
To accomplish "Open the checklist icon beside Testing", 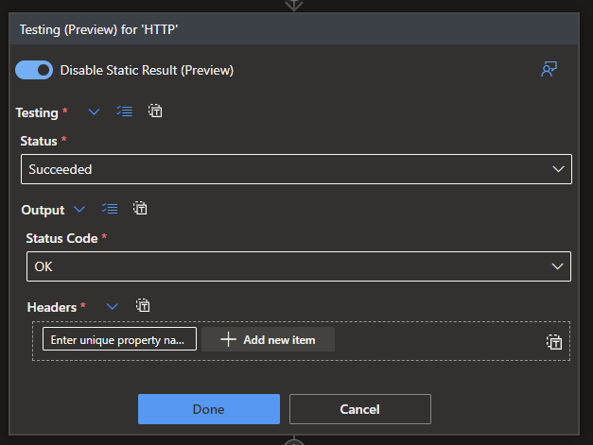I will point(125,111).
